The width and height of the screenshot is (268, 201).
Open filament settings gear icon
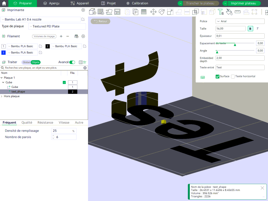point(83,36)
